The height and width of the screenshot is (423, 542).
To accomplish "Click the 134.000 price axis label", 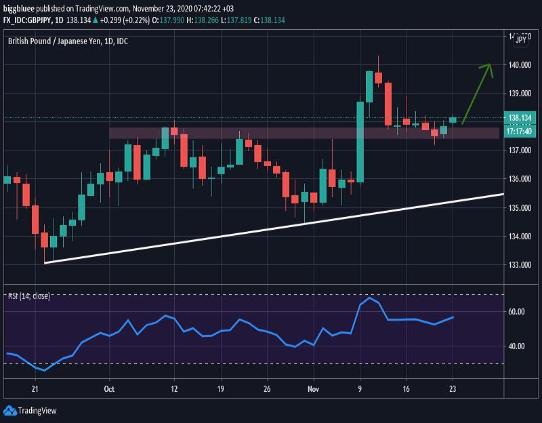I will click(x=520, y=236).
